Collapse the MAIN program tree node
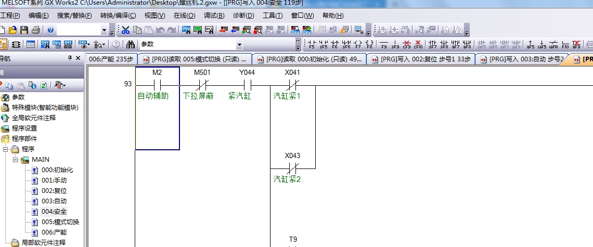 click(x=16, y=160)
